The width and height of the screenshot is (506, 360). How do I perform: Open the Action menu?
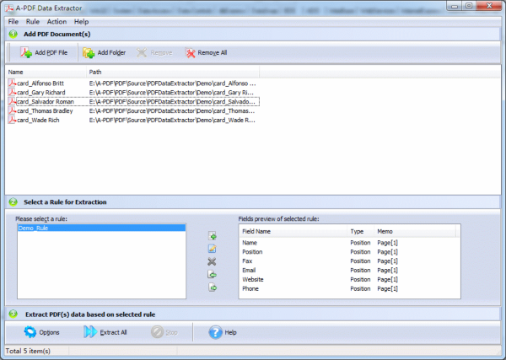57,20
